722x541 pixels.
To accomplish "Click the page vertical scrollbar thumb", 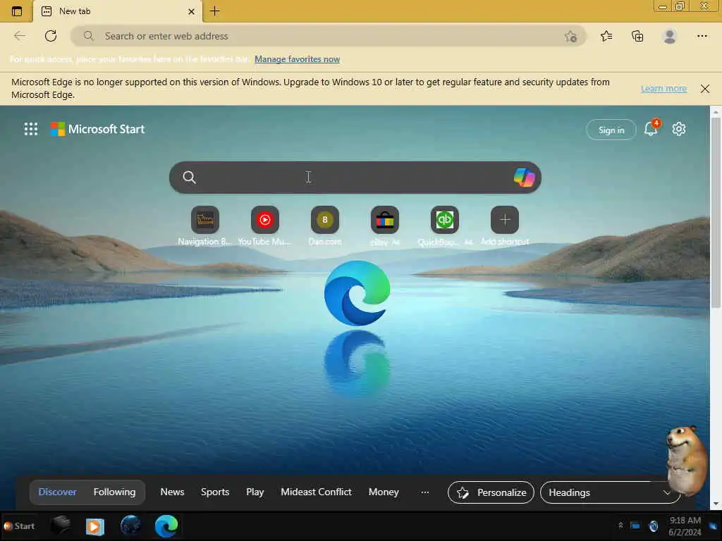I will [x=716, y=213].
